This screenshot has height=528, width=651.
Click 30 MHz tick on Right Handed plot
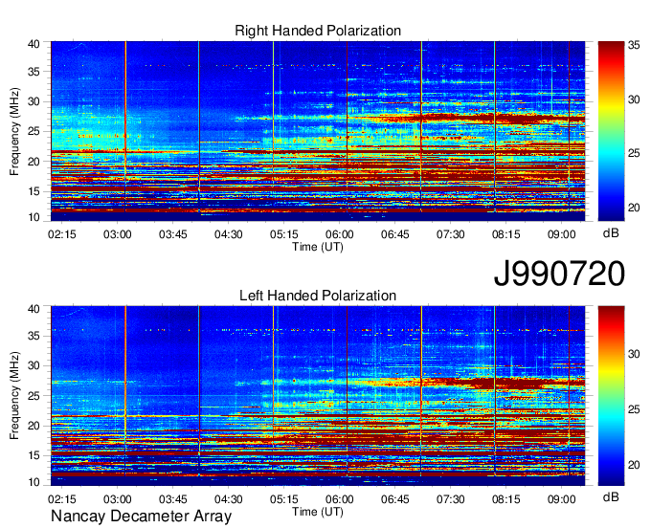pyautogui.click(x=34, y=101)
